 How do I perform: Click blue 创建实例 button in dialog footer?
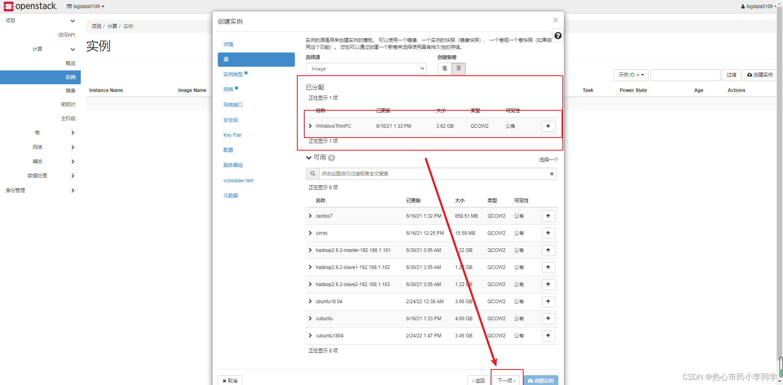(x=541, y=381)
